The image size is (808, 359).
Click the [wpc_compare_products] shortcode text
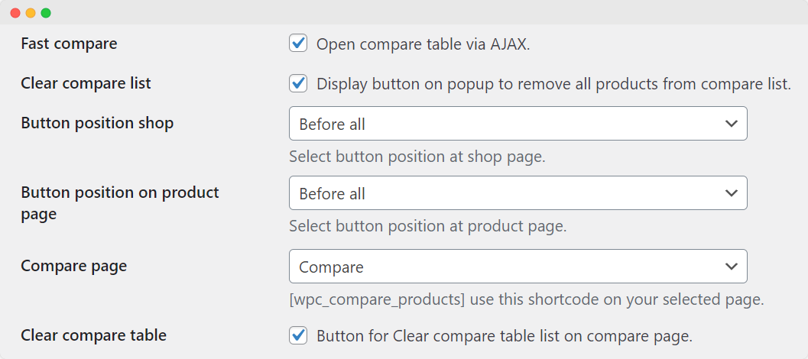pyautogui.click(x=377, y=299)
